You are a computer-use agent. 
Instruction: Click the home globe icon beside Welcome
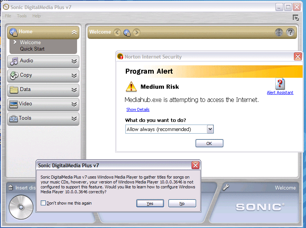point(127,32)
